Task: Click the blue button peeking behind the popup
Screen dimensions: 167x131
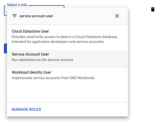Action: pos(5,48)
